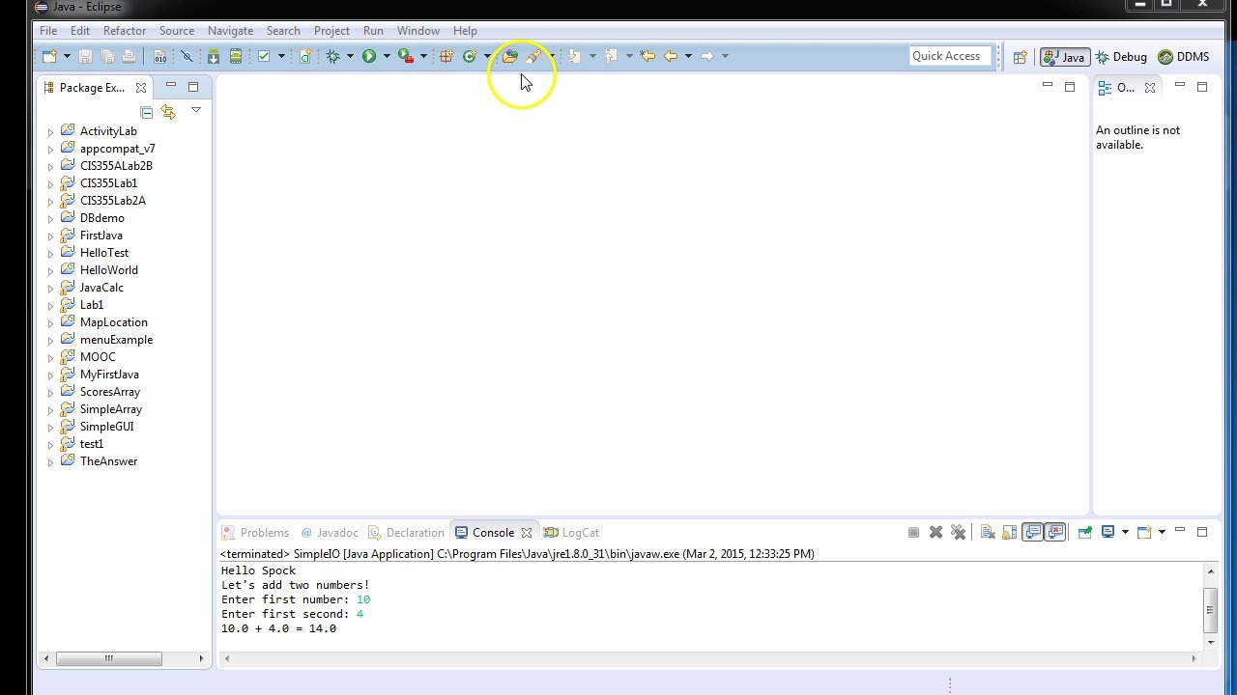
Task: Click the Debug bug icon in toolbar
Action: pos(333,57)
